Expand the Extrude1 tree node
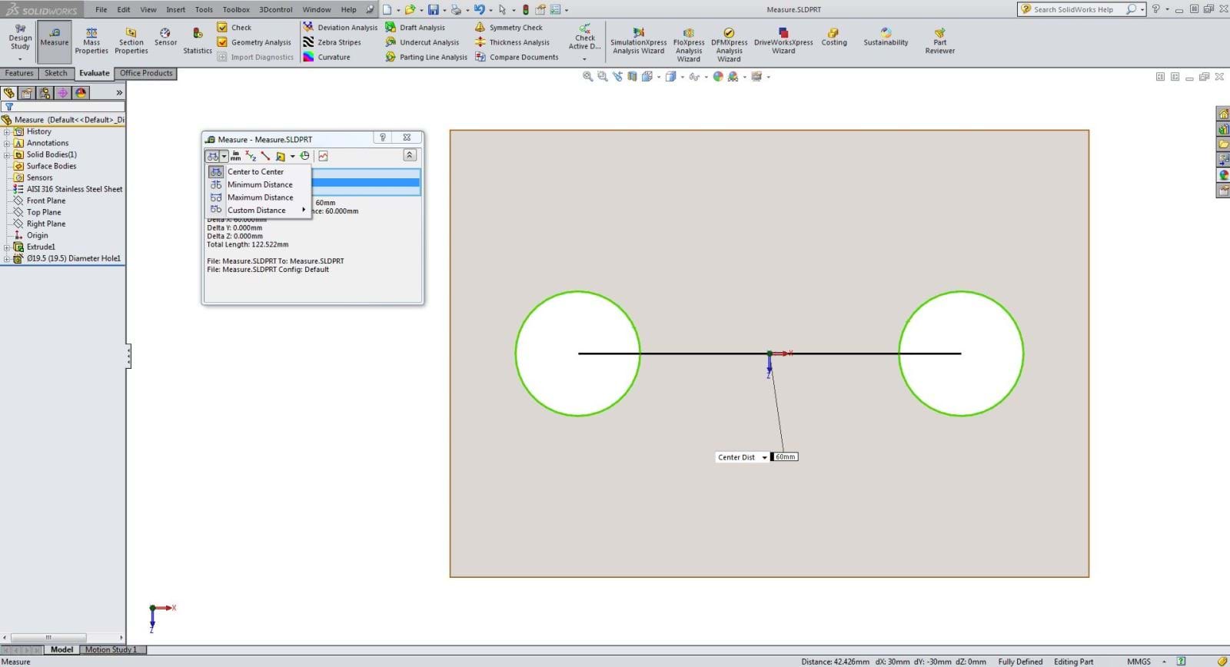Viewport: 1230px width, 667px height. (7, 247)
